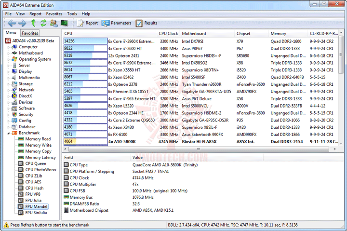Click the Value column header
The width and height of the screenshot is (347, 231).
[x=197, y=158]
